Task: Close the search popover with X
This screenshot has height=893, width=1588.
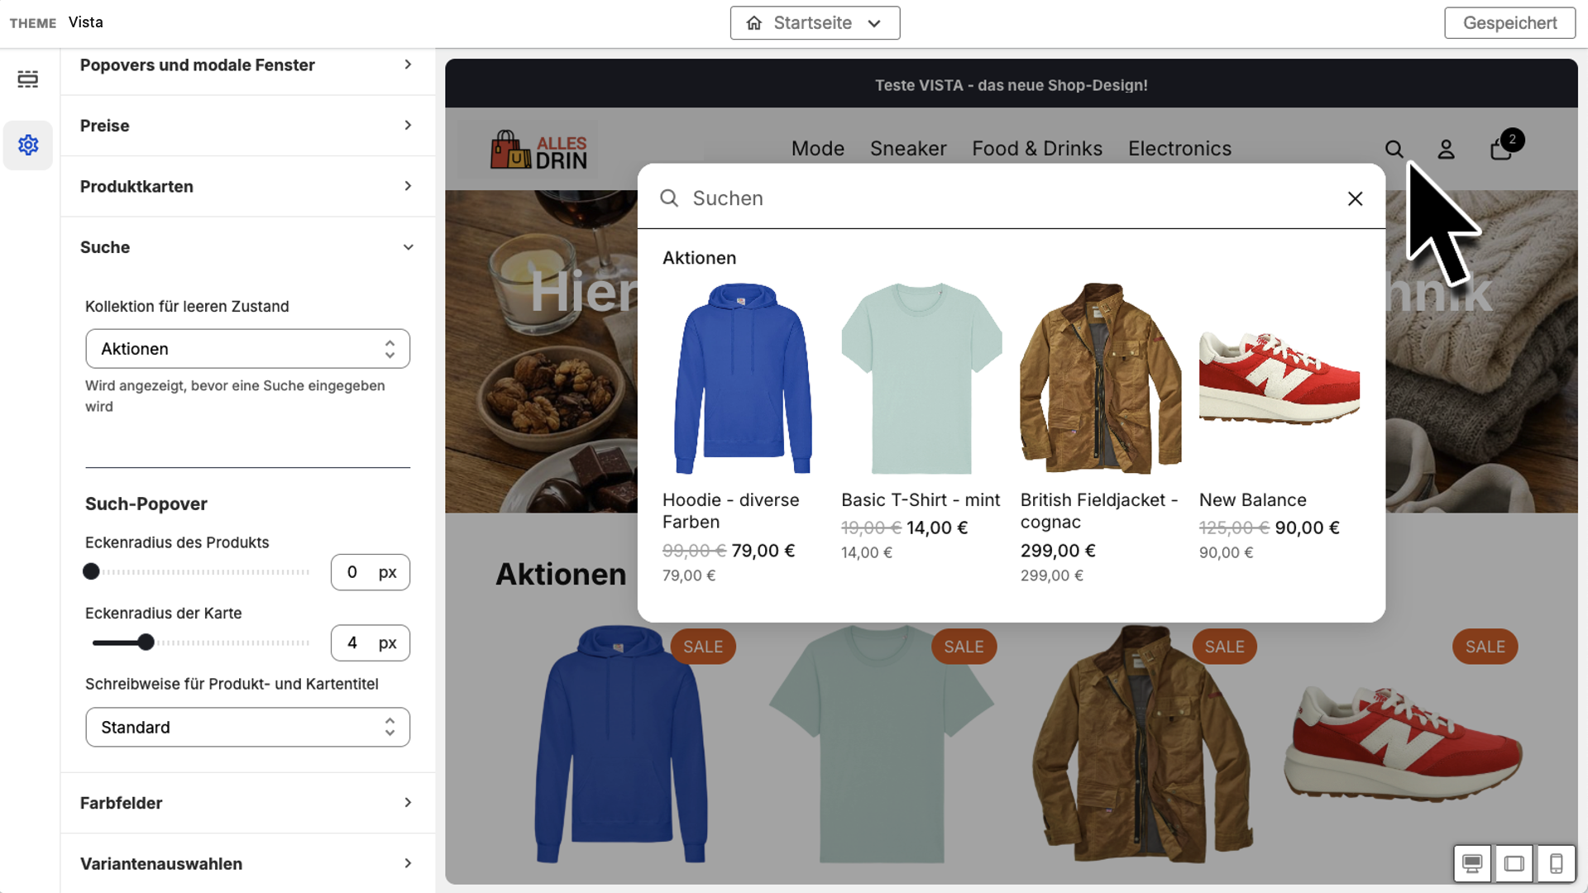Action: click(x=1355, y=199)
